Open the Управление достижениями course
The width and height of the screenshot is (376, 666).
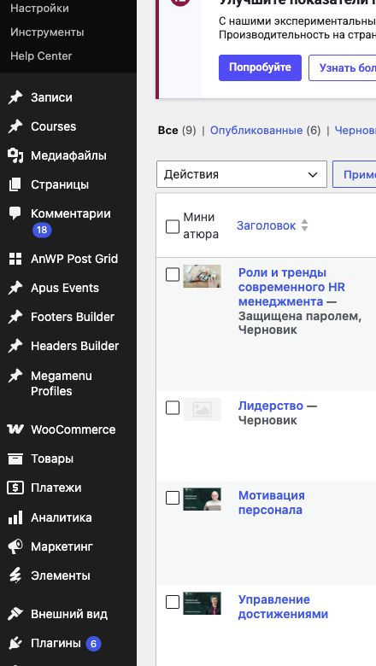pyautogui.click(x=283, y=606)
